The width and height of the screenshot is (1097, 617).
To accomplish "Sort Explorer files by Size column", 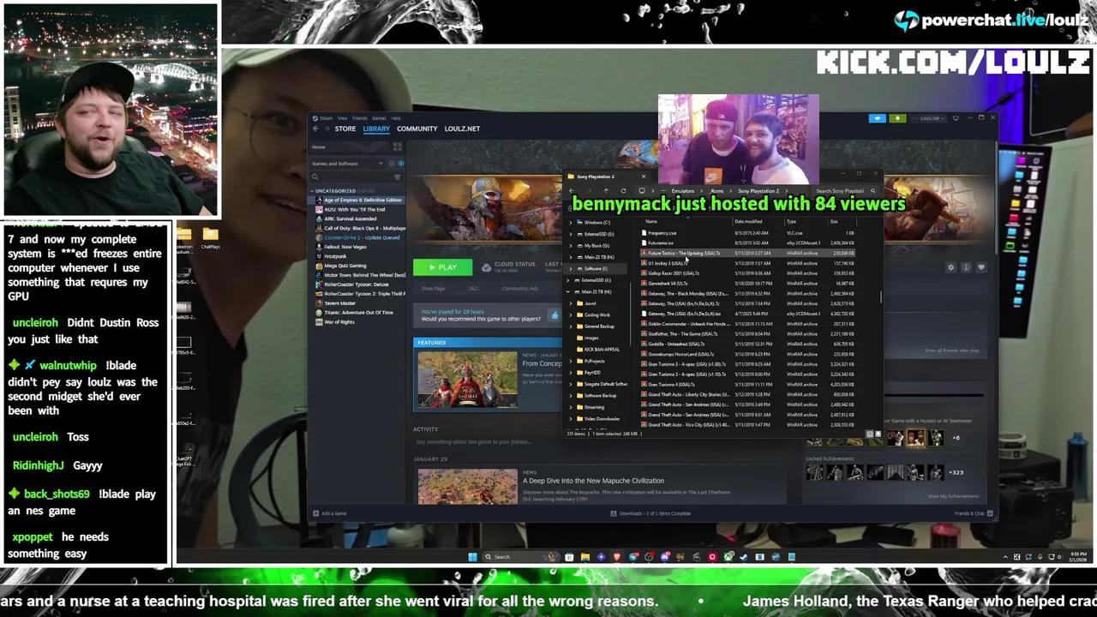I will pyautogui.click(x=834, y=221).
